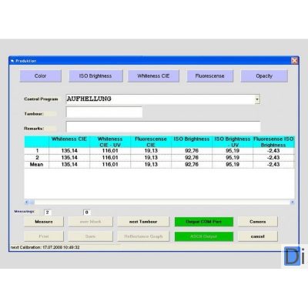The image size is (308, 308).
Task: Click the greyed Save button
Action: tap(90, 236)
